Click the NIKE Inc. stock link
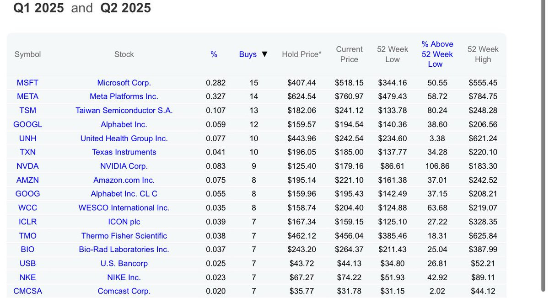Screen dimensions: 549x298 click(x=124, y=277)
